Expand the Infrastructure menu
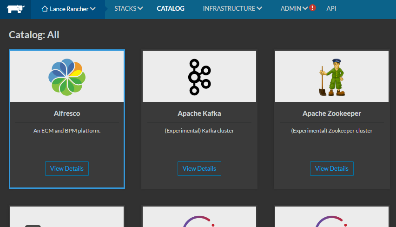The height and width of the screenshot is (227, 396). (232, 8)
